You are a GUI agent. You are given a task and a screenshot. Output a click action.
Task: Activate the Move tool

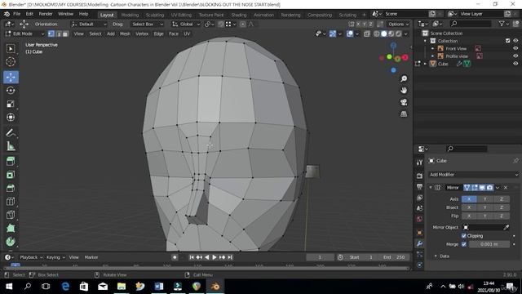[x=11, y=77]
